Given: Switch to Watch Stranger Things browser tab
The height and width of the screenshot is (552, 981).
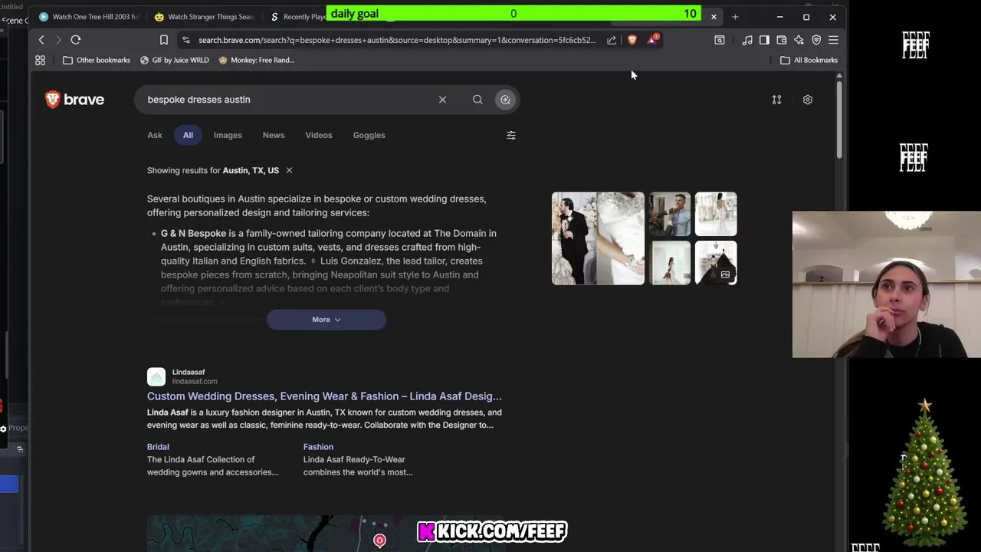Looking at the screenshot, I should point(205,17).
